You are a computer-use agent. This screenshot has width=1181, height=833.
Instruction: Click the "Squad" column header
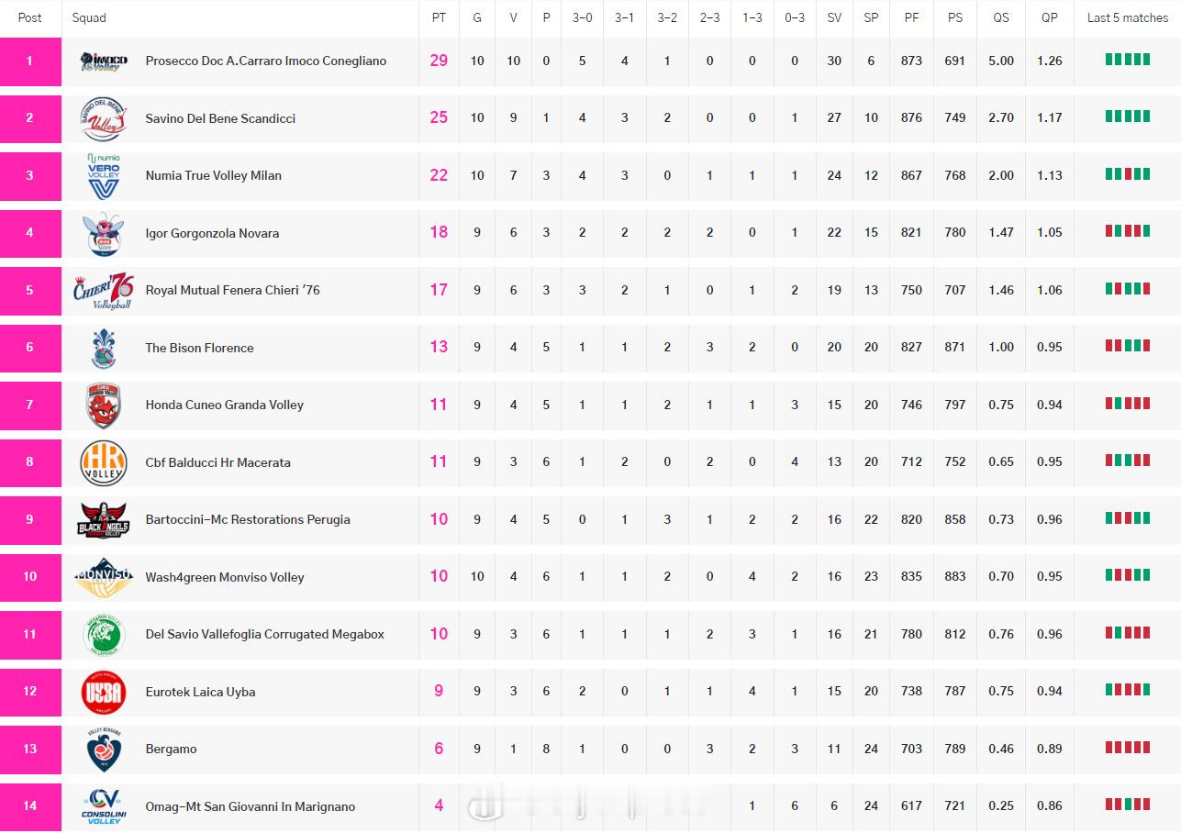[x=89, y=17]
